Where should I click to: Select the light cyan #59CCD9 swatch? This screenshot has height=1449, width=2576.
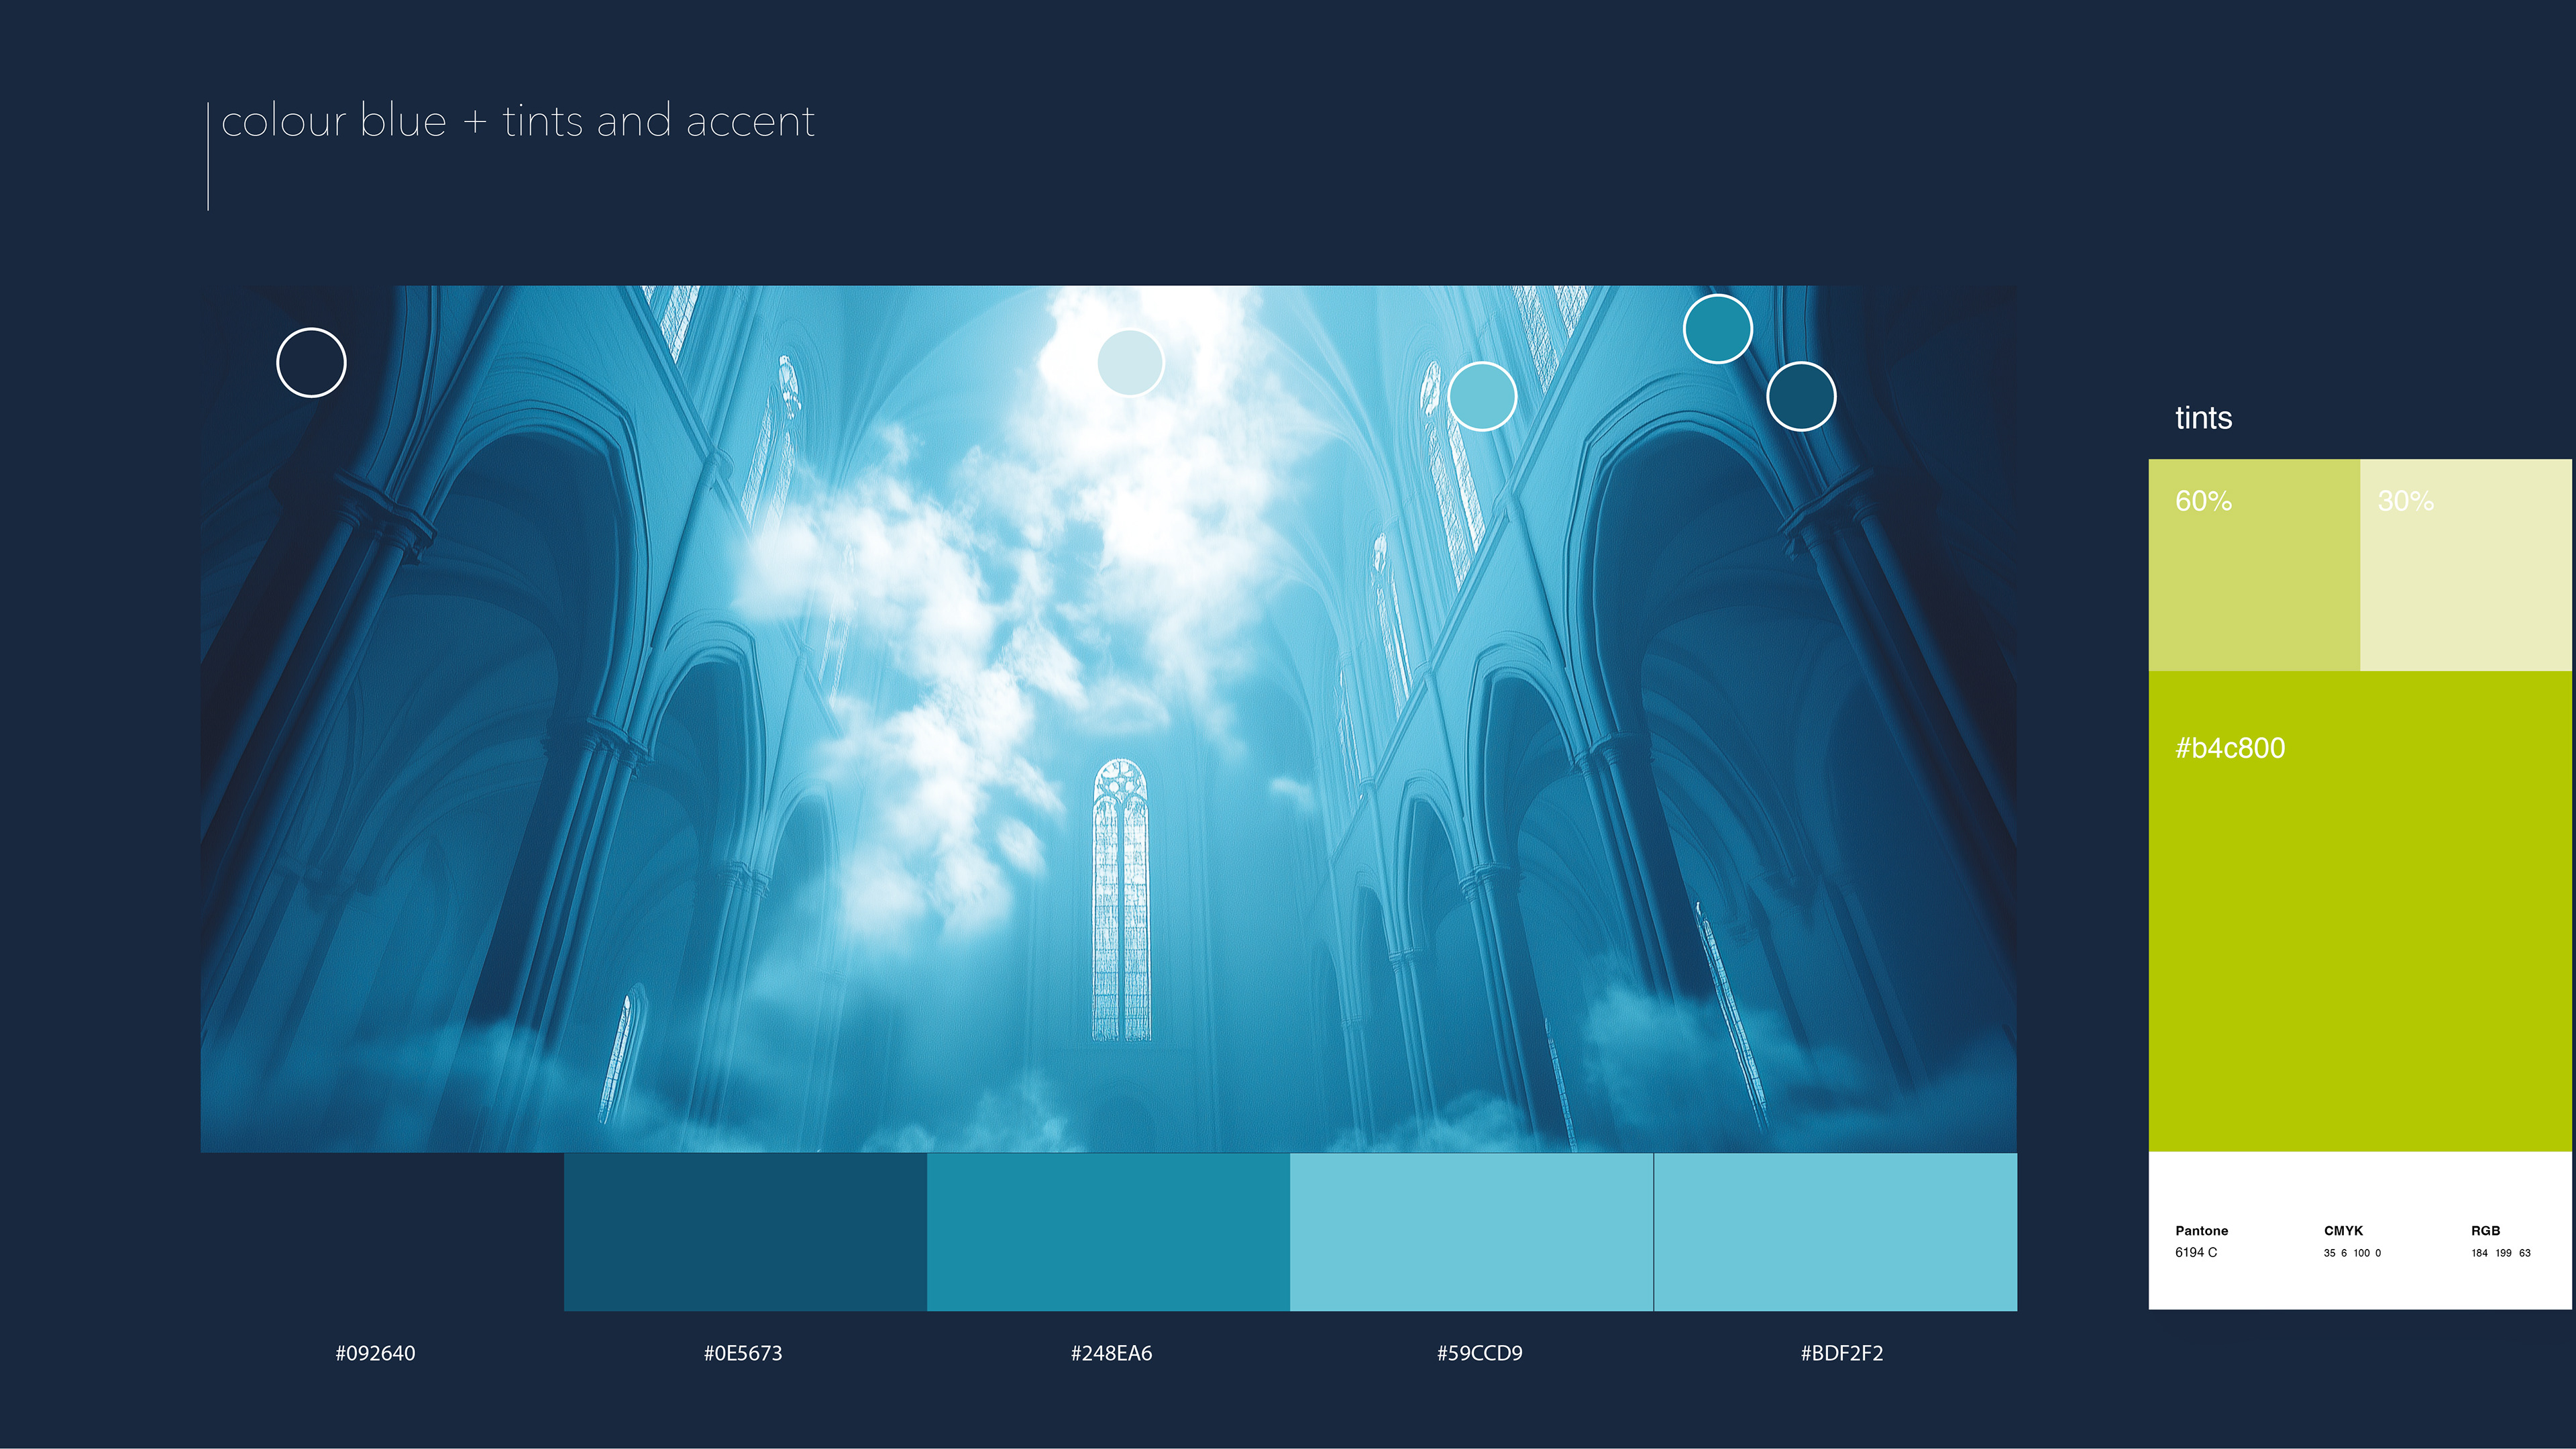(1471, 1231)
